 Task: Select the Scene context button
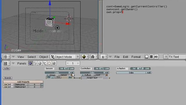click(x=54, y=63)
